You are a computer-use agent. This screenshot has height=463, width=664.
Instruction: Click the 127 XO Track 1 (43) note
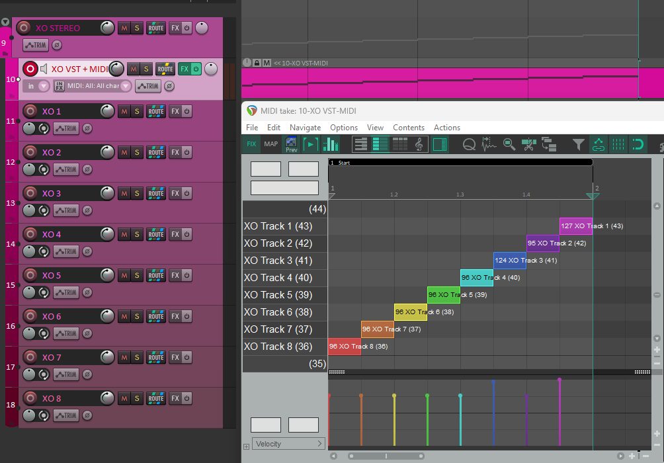[576, 226]
